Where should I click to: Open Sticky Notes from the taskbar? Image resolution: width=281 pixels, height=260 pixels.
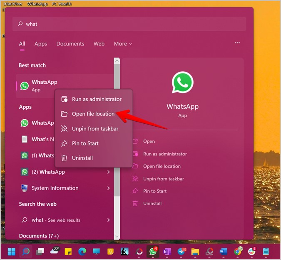click(x=68, y=252)
